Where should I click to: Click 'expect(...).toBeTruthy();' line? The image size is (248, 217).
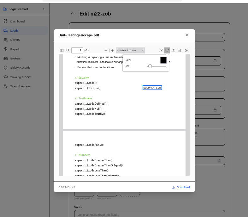(x=90, y=114)
